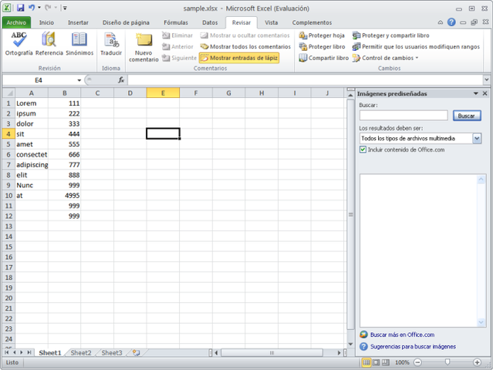Insert a new worksheet with tab icon
The image size is (493, 370).
tap(136, 353)
